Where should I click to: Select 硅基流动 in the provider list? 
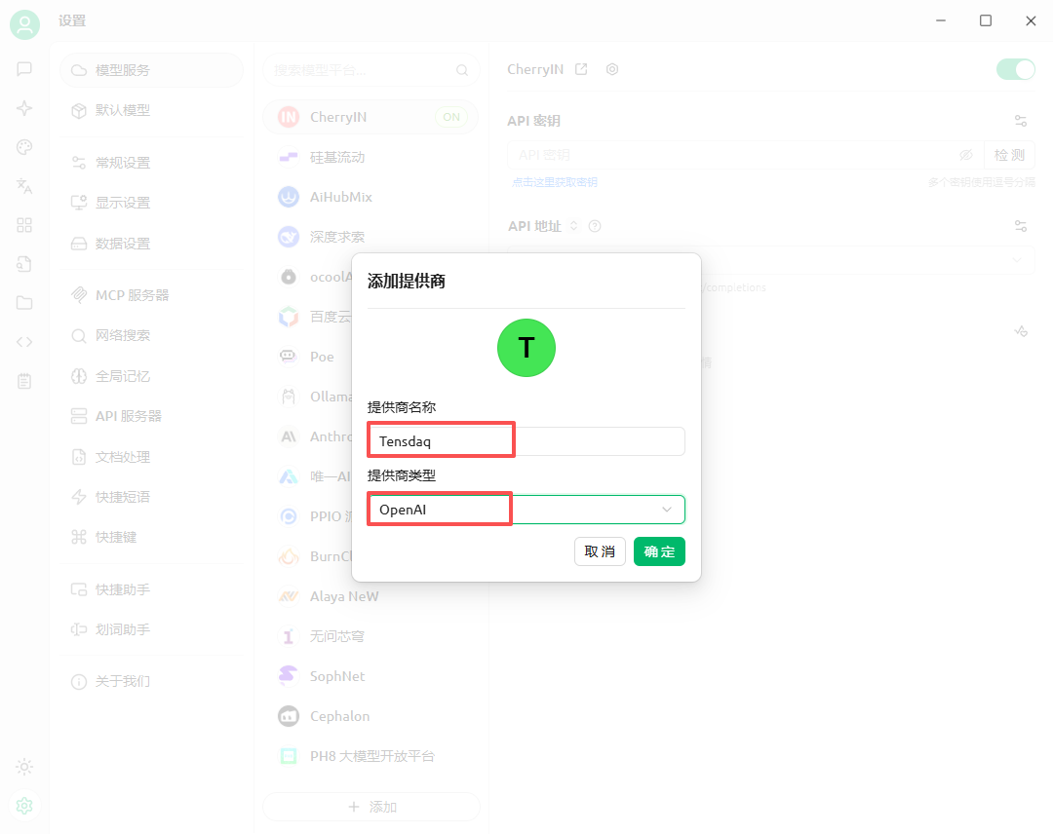(370, 157)
